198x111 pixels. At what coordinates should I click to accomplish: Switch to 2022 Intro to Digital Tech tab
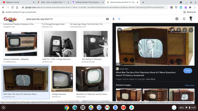[53, 2]
